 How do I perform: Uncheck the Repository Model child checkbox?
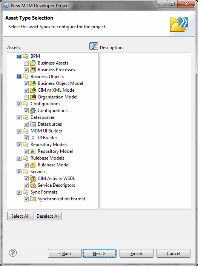(26, 151)
